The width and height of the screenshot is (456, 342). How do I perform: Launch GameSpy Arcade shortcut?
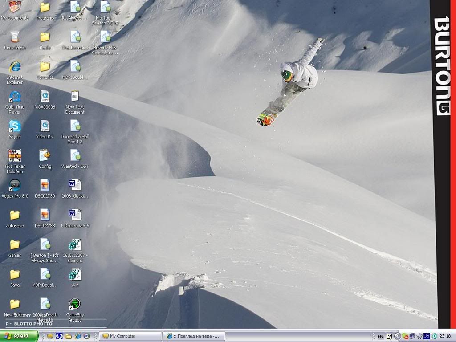pyautogui.click(x=75, y=310)
